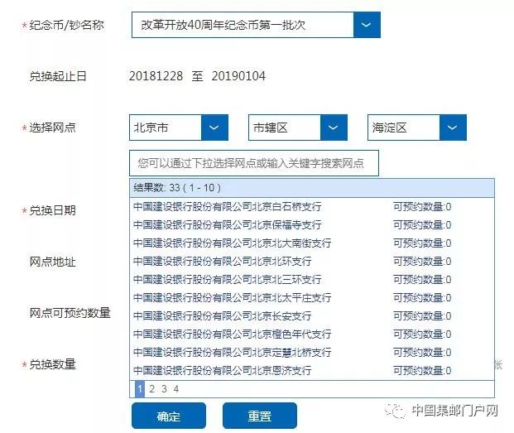The width and height of the screenshot is (514, 433).
Task: Click 可预约数量:0 for 白石桥支行
Action: 422,207
